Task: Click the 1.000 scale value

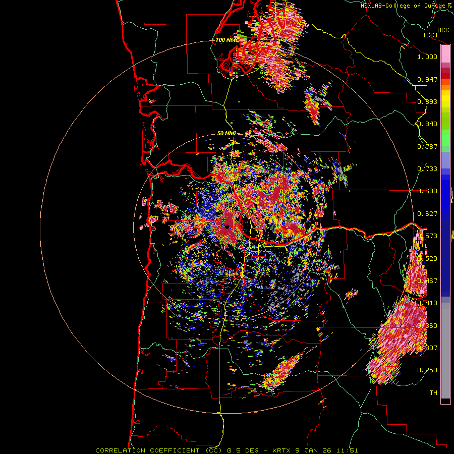Action: (x=427, y=56)
